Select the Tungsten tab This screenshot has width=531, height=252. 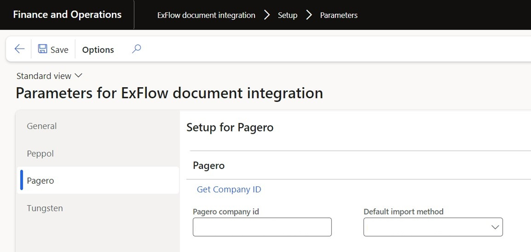pyautogui.click(x=98, y=208)
